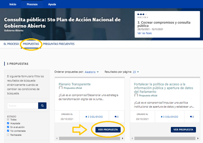Click horizontal scrollbar of Fortalecer card
The image size is (203, 143).
pos(165,138)
